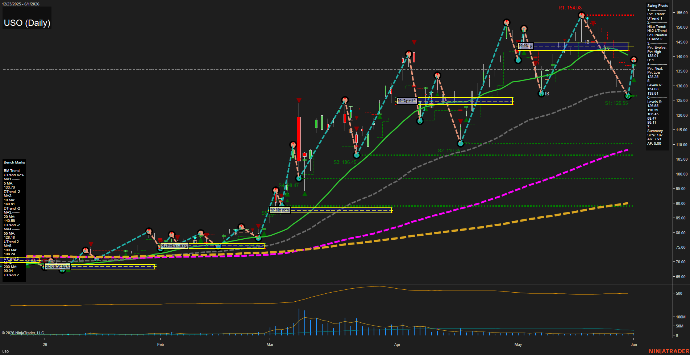Click the 200 MA value 90.04
The width and height of the screenshot is (690, 355).
pyautogui.click(x=8, y=271)
